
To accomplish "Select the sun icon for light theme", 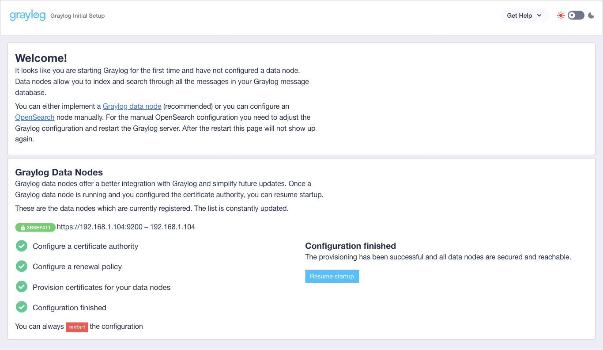I will coord(561,15).
